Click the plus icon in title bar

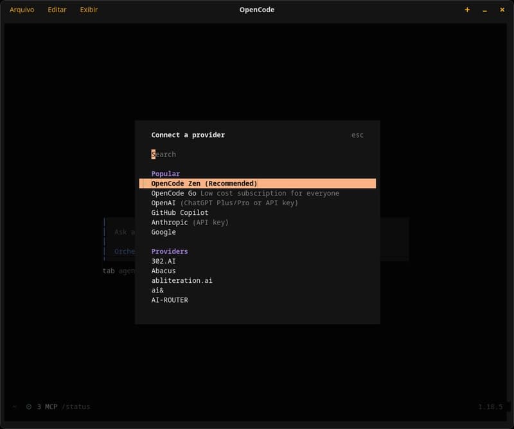tap(467, 10)
